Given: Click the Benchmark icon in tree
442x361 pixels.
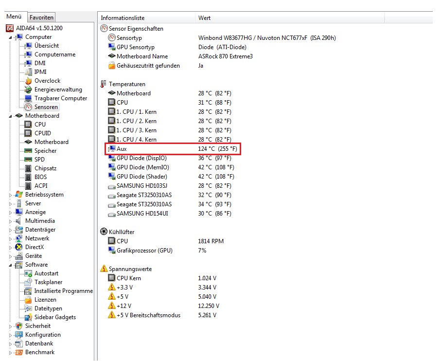Looking at the screenshot, I should [x=19, y=352].
